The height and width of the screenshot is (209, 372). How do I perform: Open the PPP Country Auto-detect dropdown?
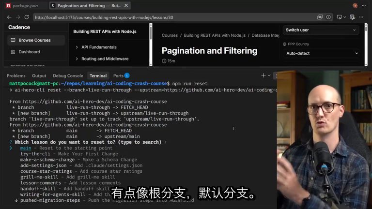pos(322,54)
